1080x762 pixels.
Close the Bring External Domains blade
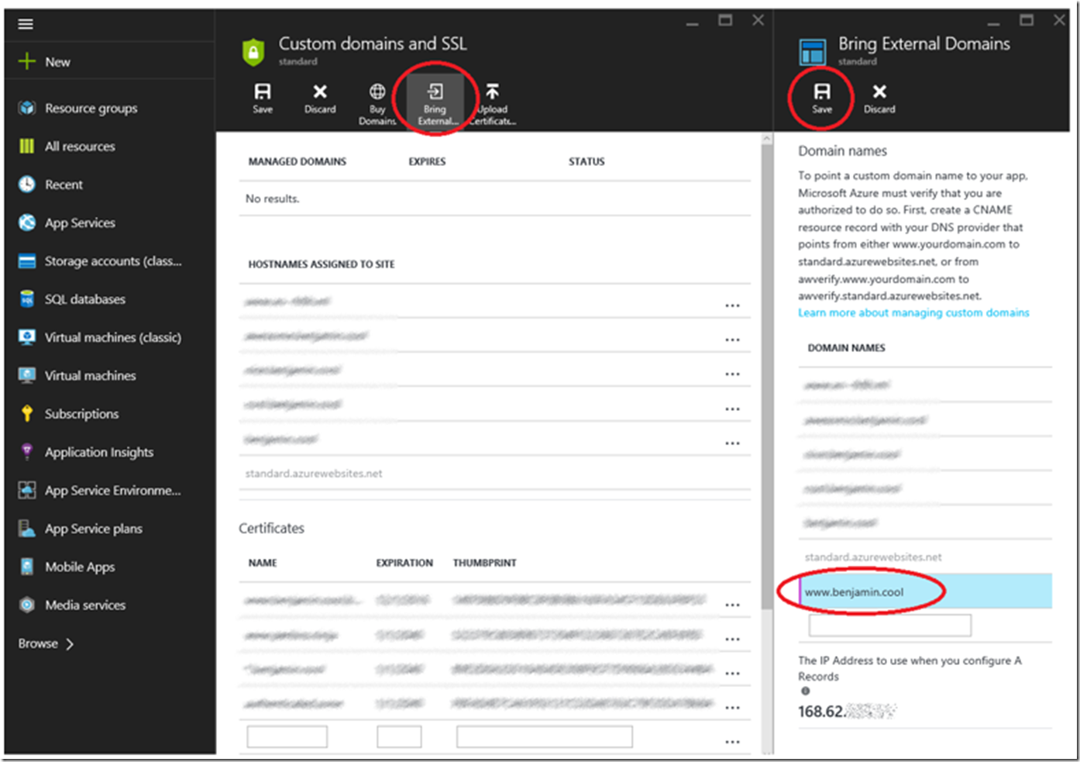(1059, 20)
